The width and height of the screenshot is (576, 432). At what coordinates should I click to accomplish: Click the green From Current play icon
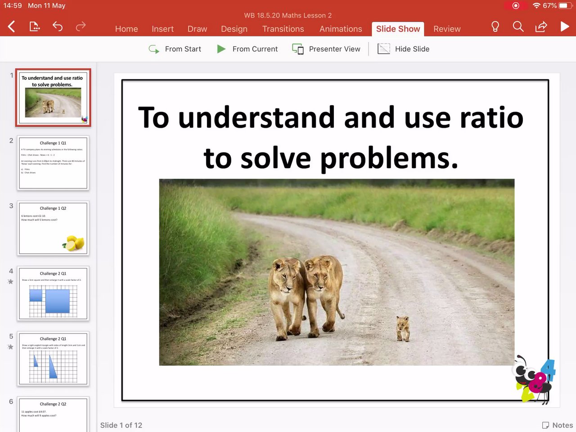pos(221,49)
